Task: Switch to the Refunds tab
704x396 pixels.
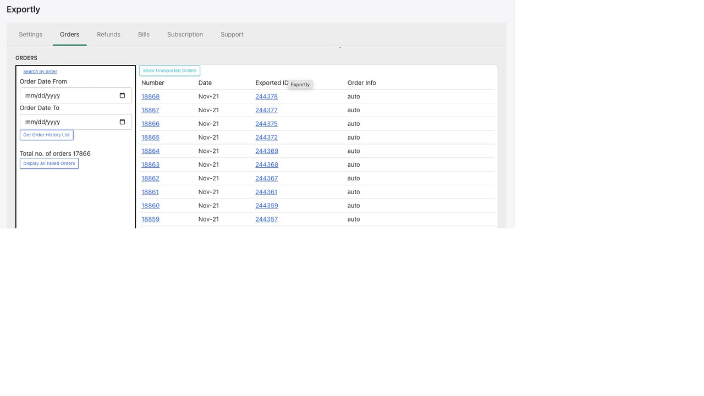Action: (108, 34)
